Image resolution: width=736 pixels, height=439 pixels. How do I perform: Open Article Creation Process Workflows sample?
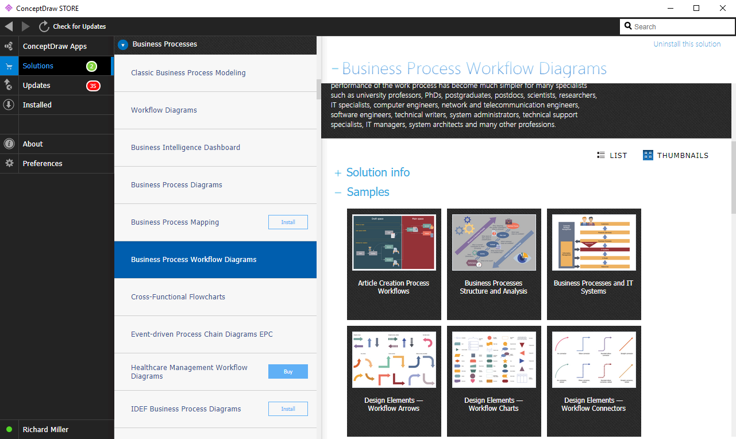(394, 264)
